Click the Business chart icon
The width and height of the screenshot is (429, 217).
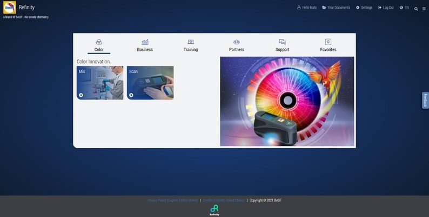click(145, 42)
